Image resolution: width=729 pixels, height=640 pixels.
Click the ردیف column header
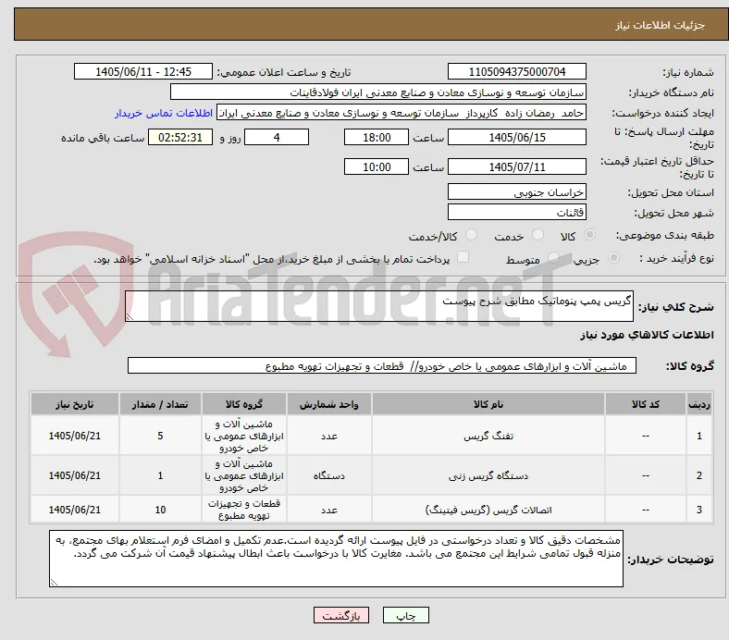pos(698,404)
